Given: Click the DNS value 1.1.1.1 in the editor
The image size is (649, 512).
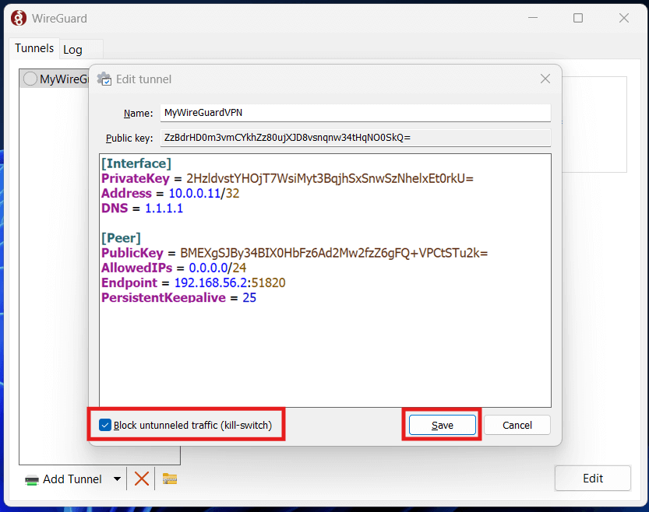Looking at the screenshot, I should tap(164, 209).
